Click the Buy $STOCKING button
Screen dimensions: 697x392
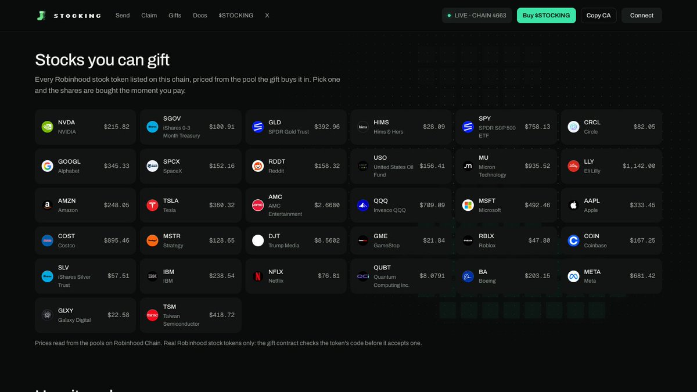click(546, 16)
